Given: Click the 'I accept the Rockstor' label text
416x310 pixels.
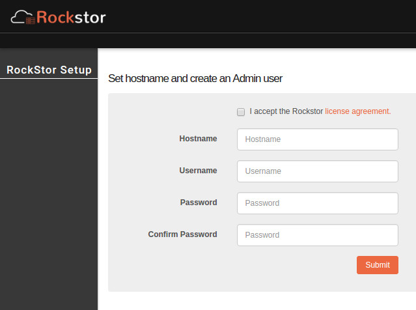Looking at the screenshot, I should pos(286,111).
